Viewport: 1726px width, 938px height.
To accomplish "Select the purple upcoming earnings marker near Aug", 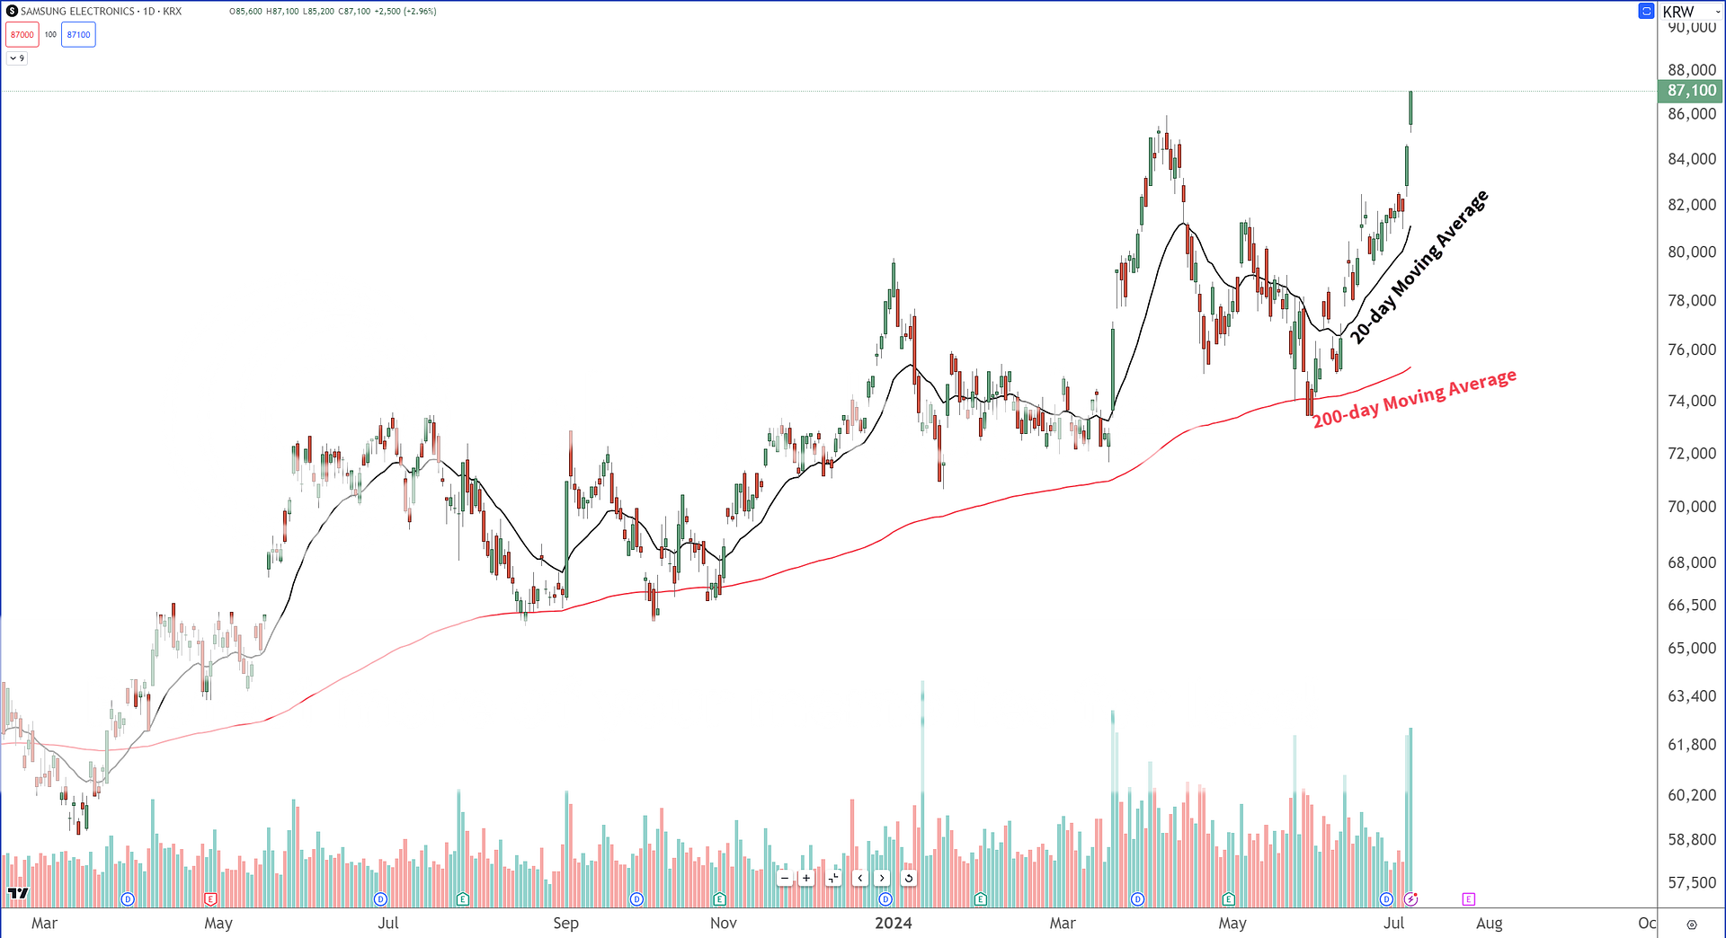I will (1468, 898).
